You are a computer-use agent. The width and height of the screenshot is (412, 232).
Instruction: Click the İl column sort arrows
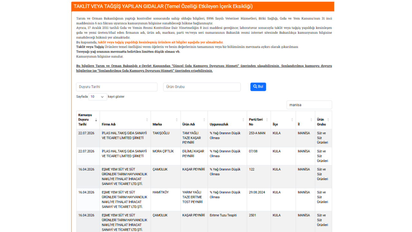click(311, 120)
